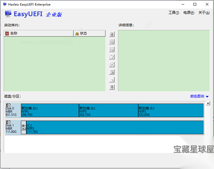Open the 工具(T) menu
The width and height of the screenshot is (214, 169).
click(x=174, y=13)
